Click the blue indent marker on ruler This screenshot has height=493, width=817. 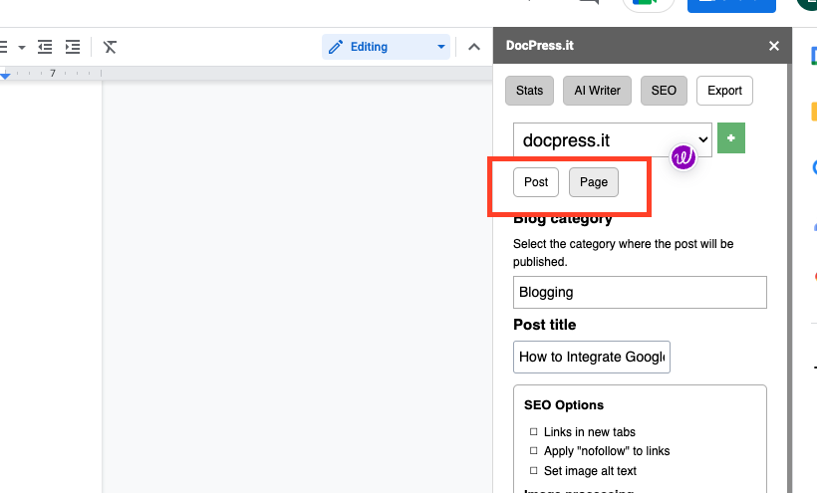point(5,76)
